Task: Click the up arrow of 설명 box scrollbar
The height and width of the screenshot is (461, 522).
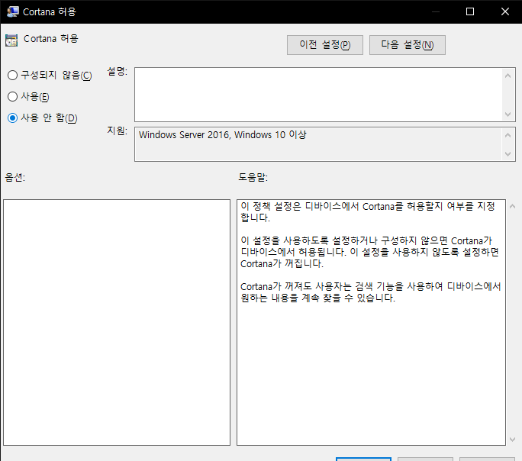Action: (507, 76)
